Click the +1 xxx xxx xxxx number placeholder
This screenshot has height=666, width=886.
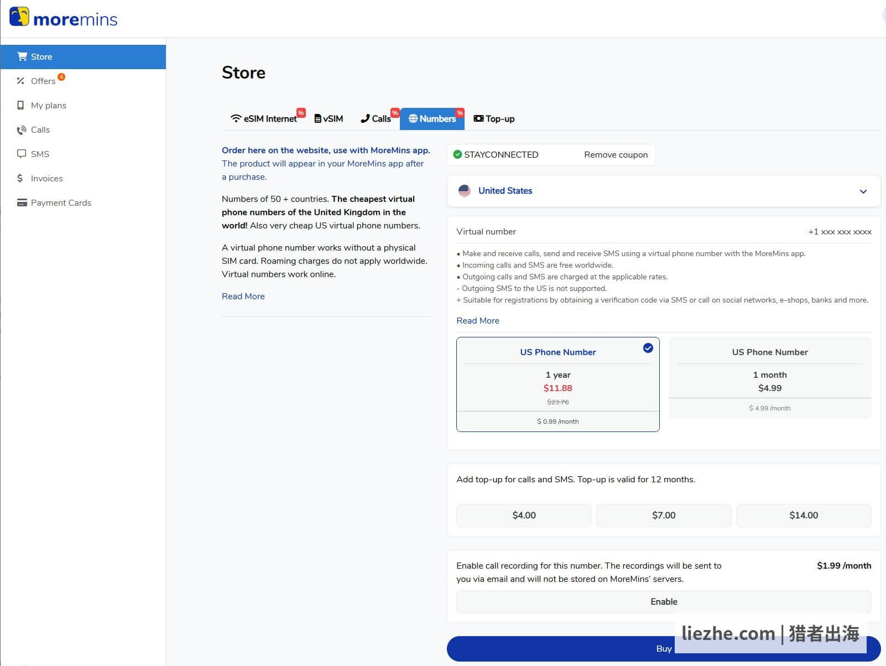[840, 232]
